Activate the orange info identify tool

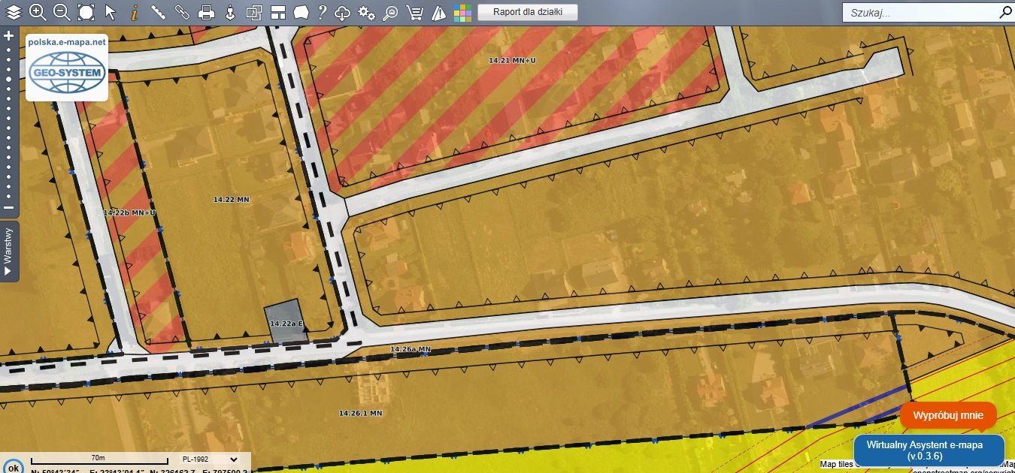click(x=135, y=12)
